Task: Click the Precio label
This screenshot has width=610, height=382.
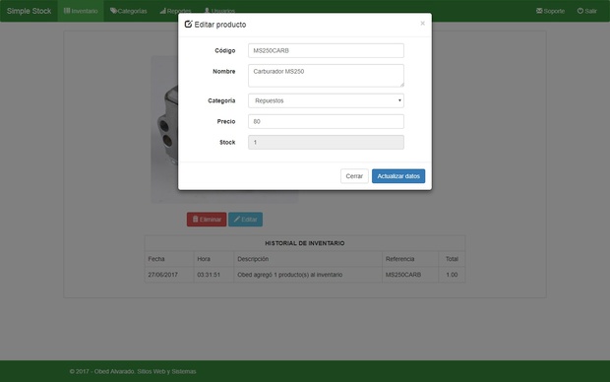Action: 226,121
